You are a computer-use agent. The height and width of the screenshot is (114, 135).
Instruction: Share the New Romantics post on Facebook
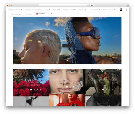pyautogui.click(x=103, y=89)
